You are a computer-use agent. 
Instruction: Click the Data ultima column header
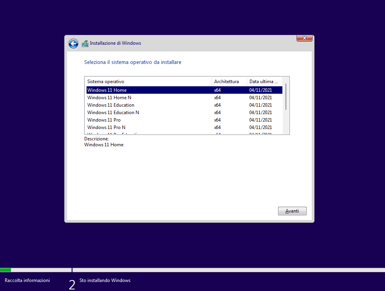click(x=264, y=82)
